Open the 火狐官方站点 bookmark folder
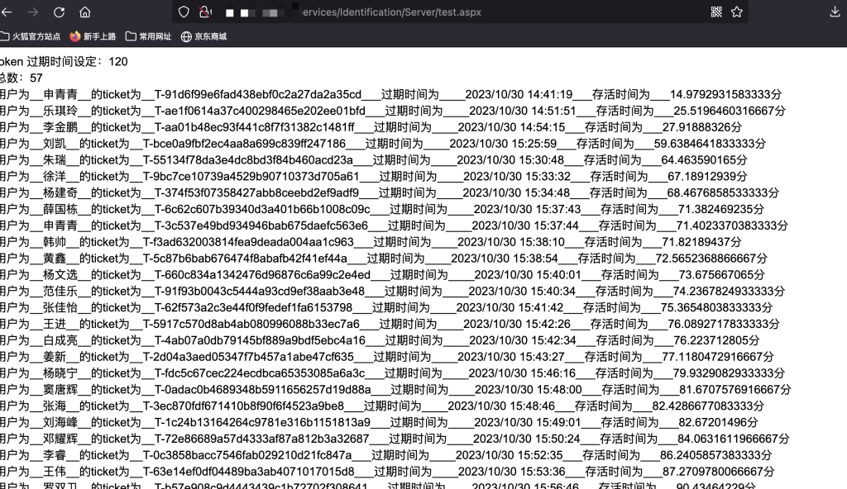Screen dimensions: 847x489 click(x=31, y=36)
